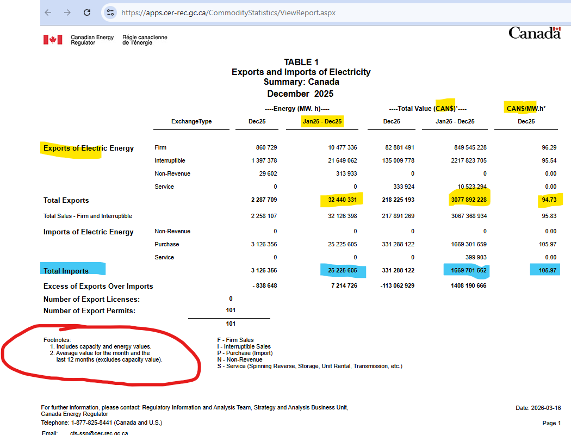Click the CAN$/MW.h column header
This screenshot has width=571, height=435.
click(x=526, y=108)
